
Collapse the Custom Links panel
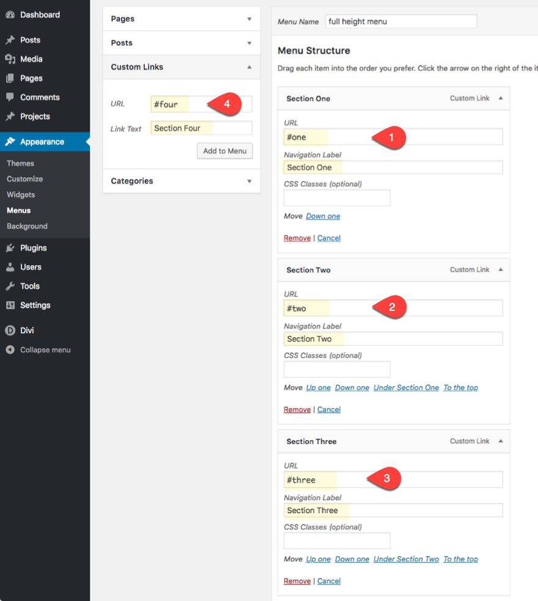pyautogui.click(x=181, y=67)
